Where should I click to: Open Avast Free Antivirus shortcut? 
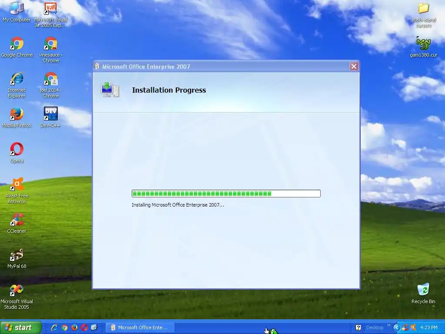pos(17,190)
